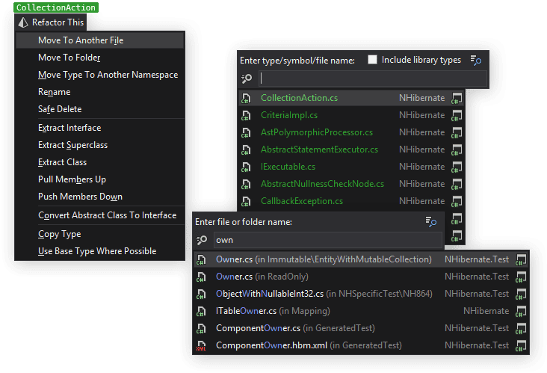Click project icon right of CallbackException.cs row
The image size is (547, 373).
pyautogui.click(x=457, y=201)
